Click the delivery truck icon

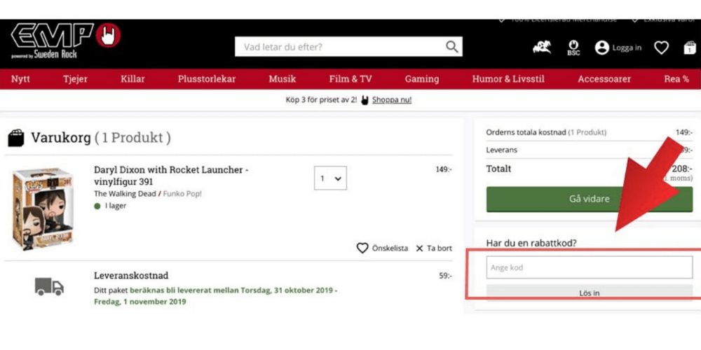coord(49,286)
